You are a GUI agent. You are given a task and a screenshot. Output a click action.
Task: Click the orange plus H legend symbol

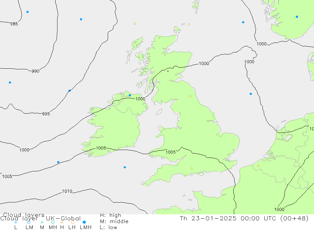62,222
